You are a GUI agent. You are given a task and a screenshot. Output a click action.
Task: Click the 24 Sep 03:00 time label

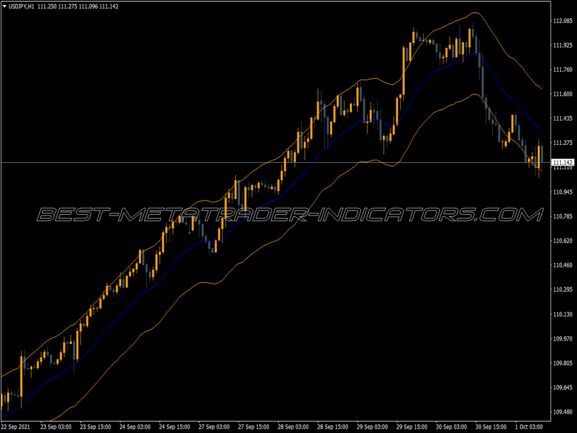pyautogui.click(x=135, y=427)
